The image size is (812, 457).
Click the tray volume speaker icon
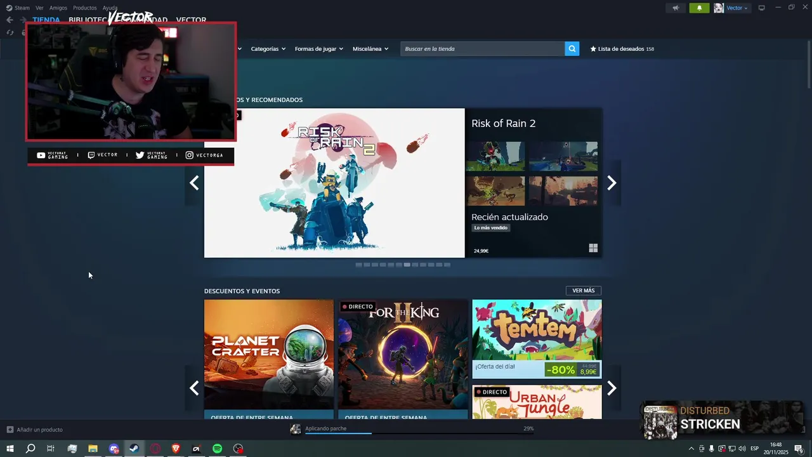742,449
